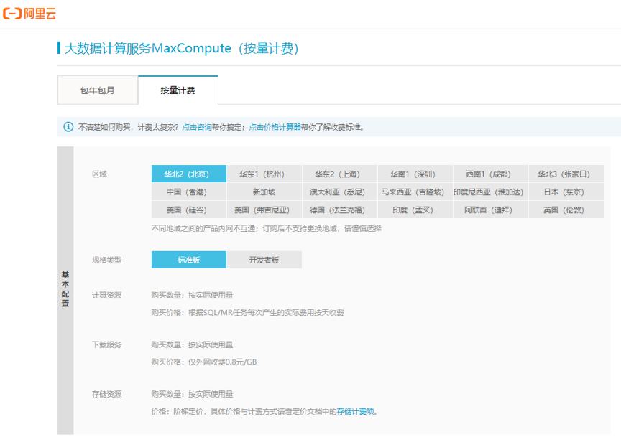621x442 pixels.
Task: Choose region 日本（东京）
Action: point(566,192)
